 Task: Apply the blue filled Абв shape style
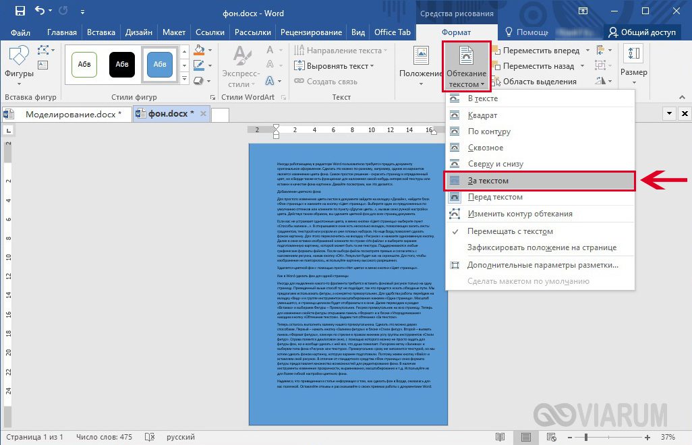pyautogui.click(x=160, y=65)
